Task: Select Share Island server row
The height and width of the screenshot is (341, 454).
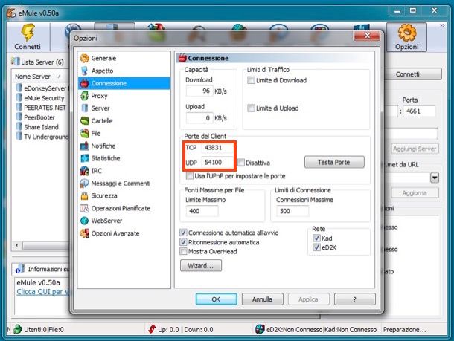Action: pyautogui.click(x=42, y=127)
